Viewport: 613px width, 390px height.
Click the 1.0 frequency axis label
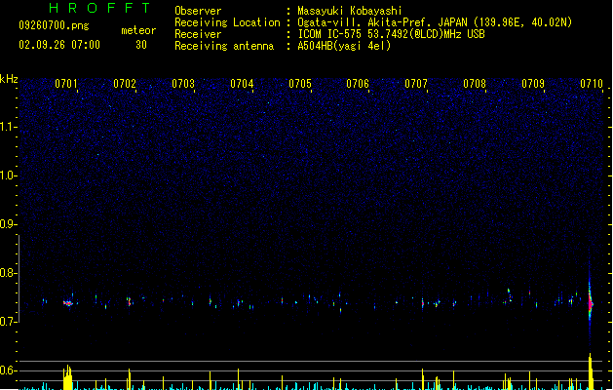click(x=8, y=175)
